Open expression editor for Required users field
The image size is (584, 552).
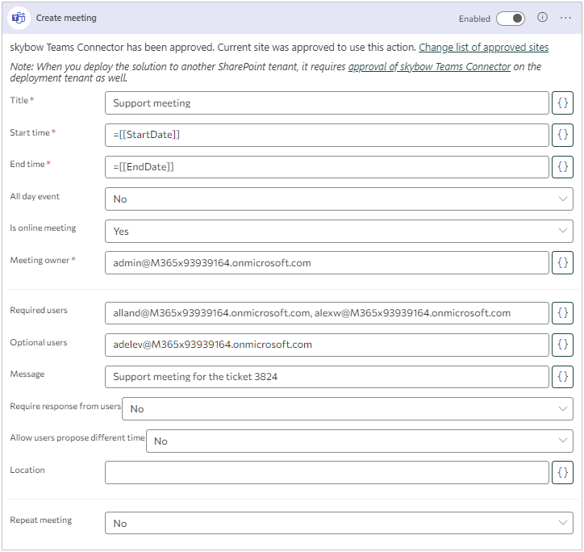pos(562,313)
